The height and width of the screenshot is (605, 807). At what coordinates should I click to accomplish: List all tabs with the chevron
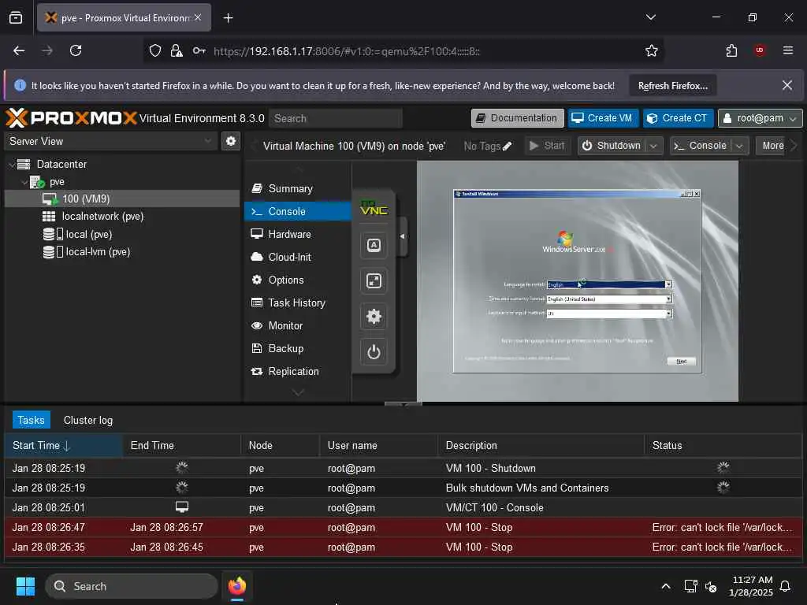[650, 17]
